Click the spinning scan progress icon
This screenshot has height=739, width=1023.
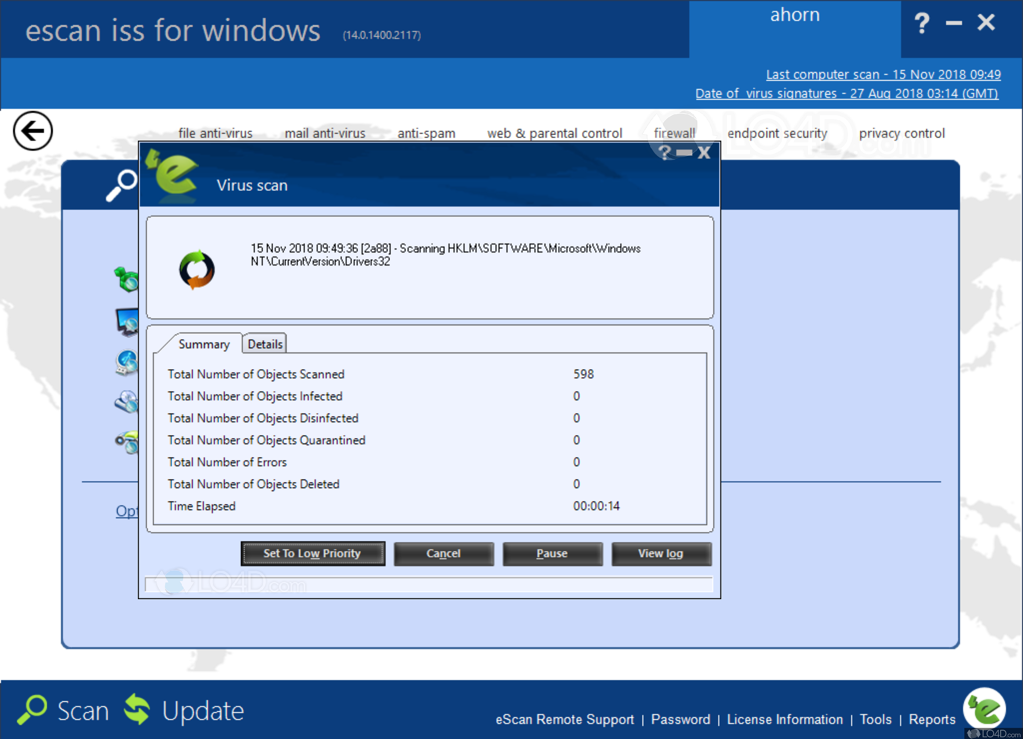[x=197, y=269]
